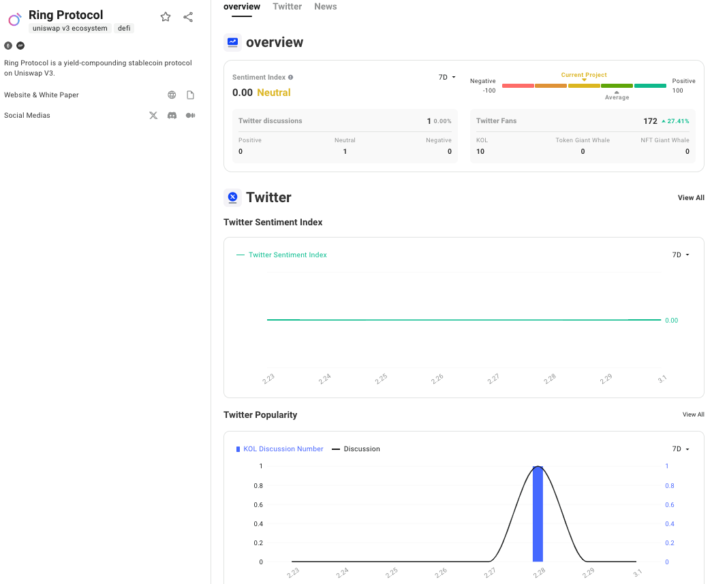Click the Optimism chain icon
This screenshot has height=584, width=712.
(20, 46)
